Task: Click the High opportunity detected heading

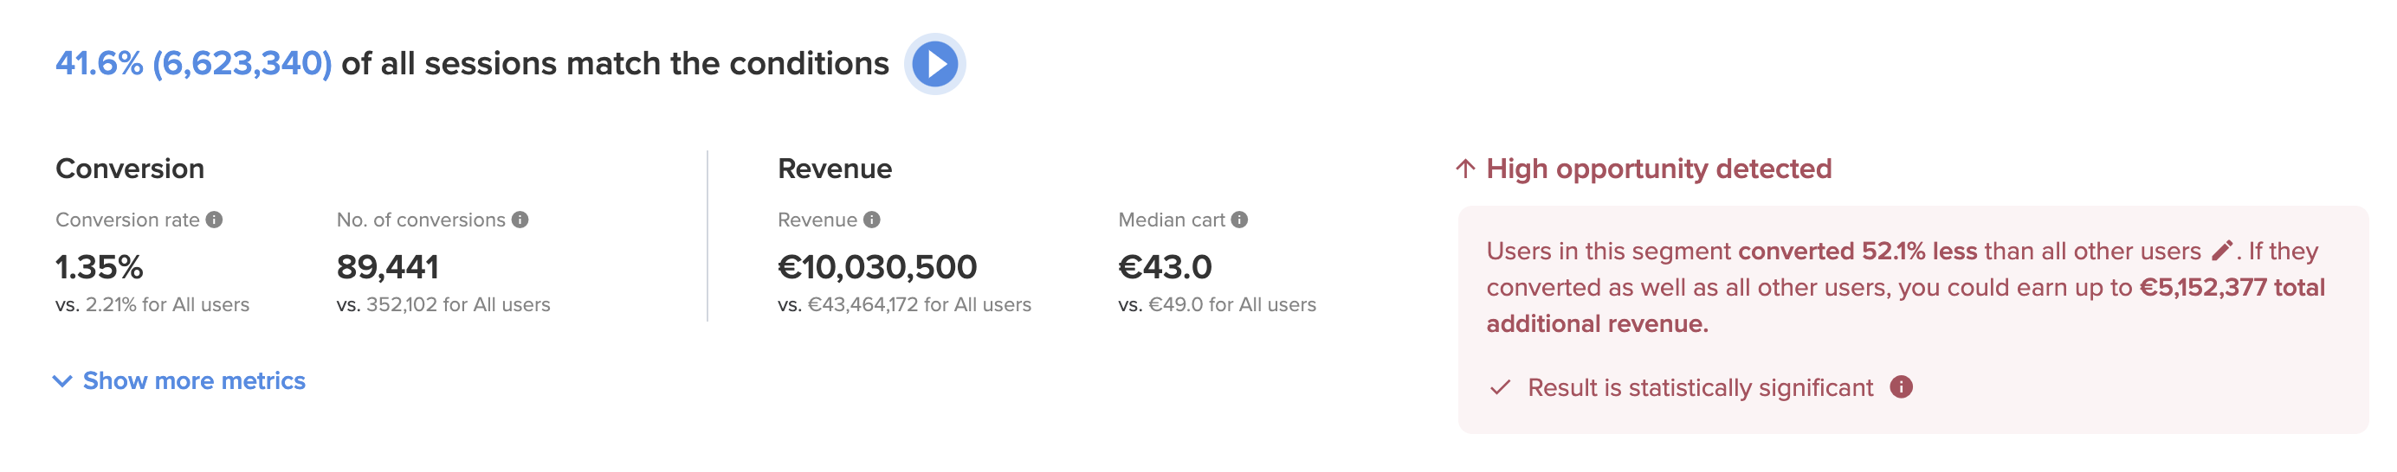Action: coord(1658,169)
